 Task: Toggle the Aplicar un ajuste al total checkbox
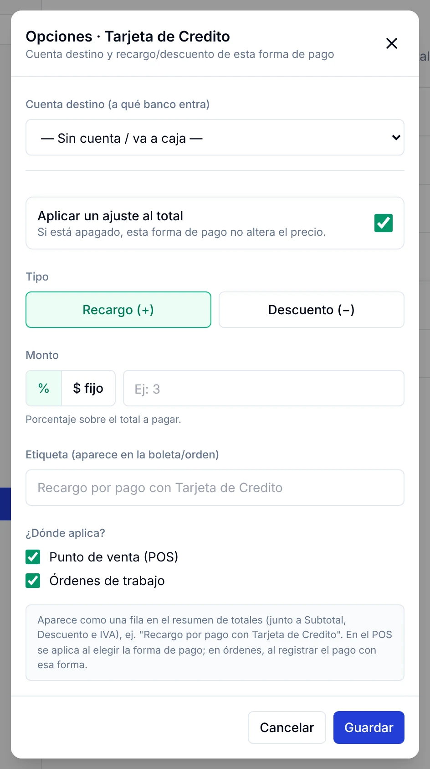[x=384, y=223]
